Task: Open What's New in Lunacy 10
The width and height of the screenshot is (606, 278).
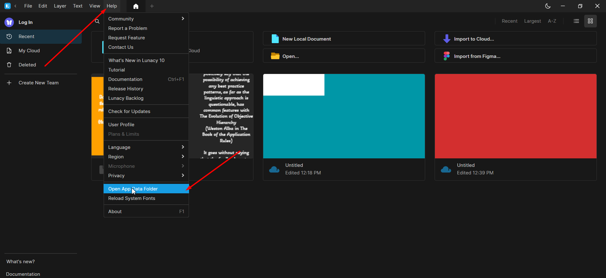Action: 146,60
